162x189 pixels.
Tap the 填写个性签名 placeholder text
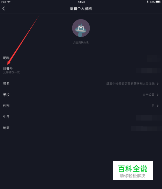pos(131,84)
